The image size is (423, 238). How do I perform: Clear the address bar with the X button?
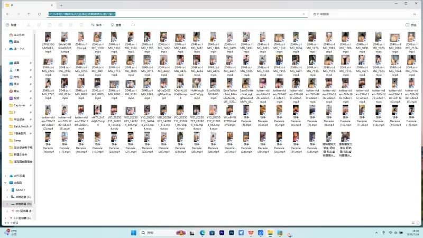[304, 14]
